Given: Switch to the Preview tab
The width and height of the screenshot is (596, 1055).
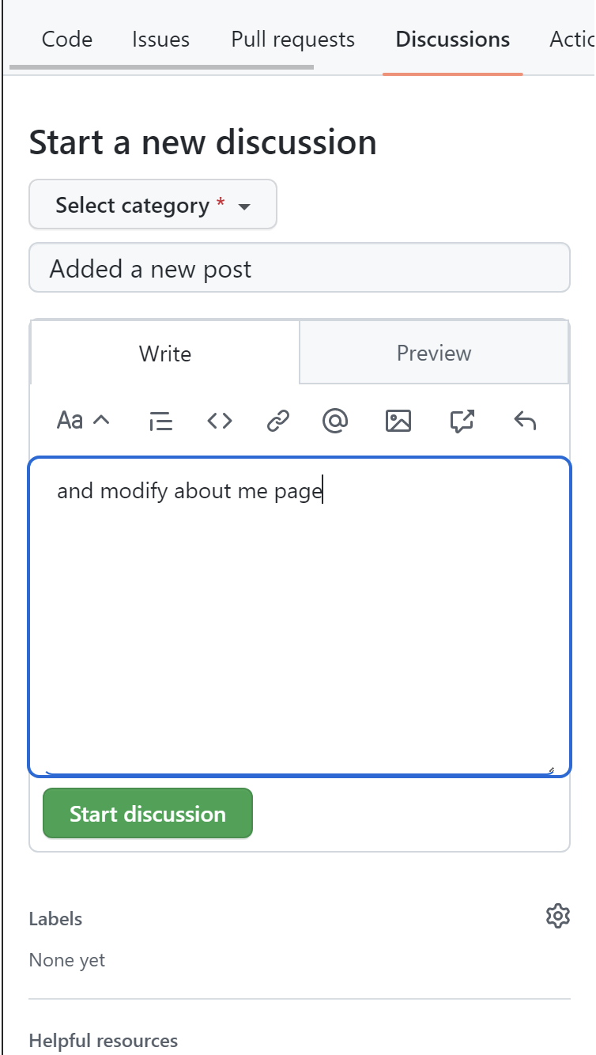Looking at the screenshot, I should 434,353.
